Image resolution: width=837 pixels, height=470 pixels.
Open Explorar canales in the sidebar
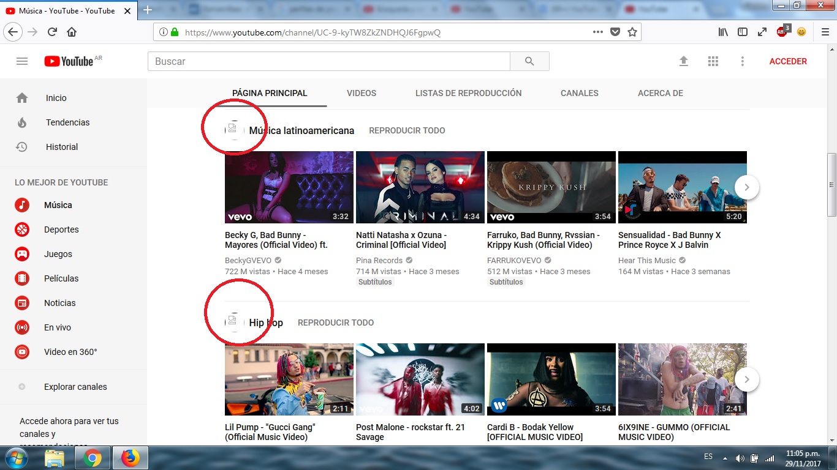click(x=74, y=387)
